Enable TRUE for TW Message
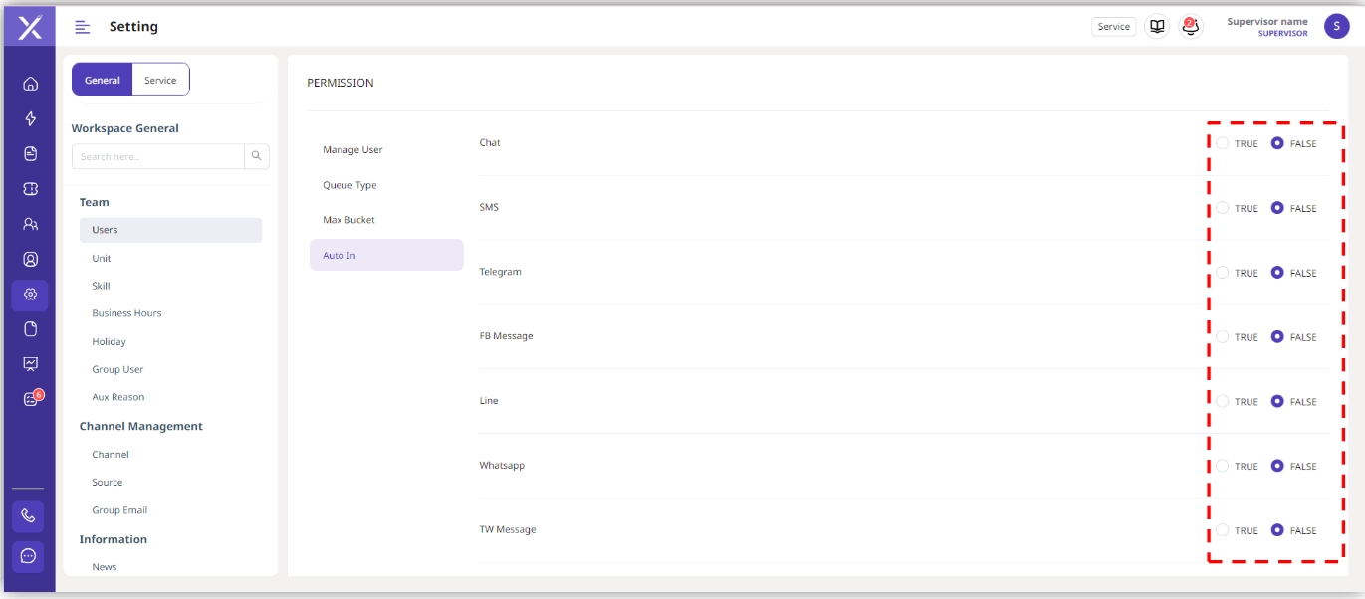This screenshot has width=1365, height=599. [x=1223, y=530]
